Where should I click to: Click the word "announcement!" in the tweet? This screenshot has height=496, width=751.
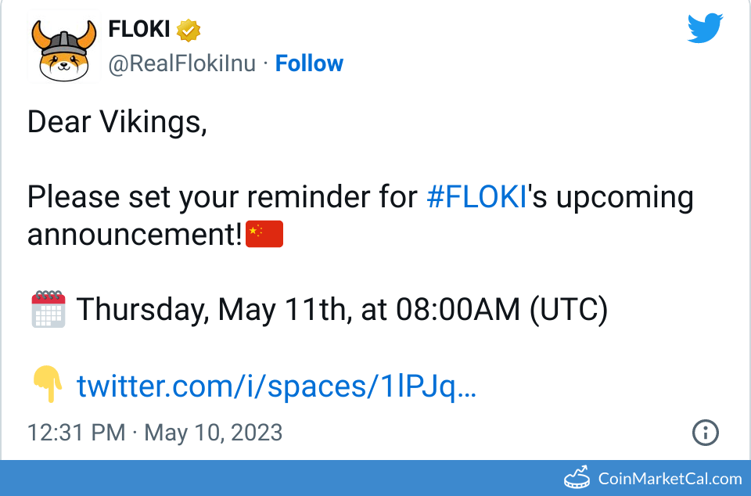click(135, 234)
